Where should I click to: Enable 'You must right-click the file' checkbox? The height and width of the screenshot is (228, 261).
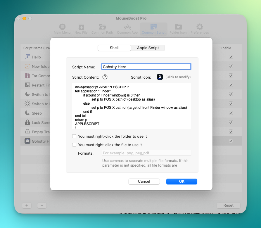click(74, 145)
